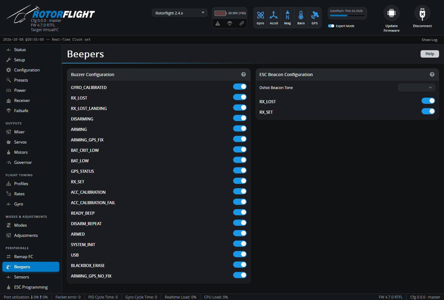Click the Configuration gear icon
Screen dimensions: 444x300
tap(9, 70)
